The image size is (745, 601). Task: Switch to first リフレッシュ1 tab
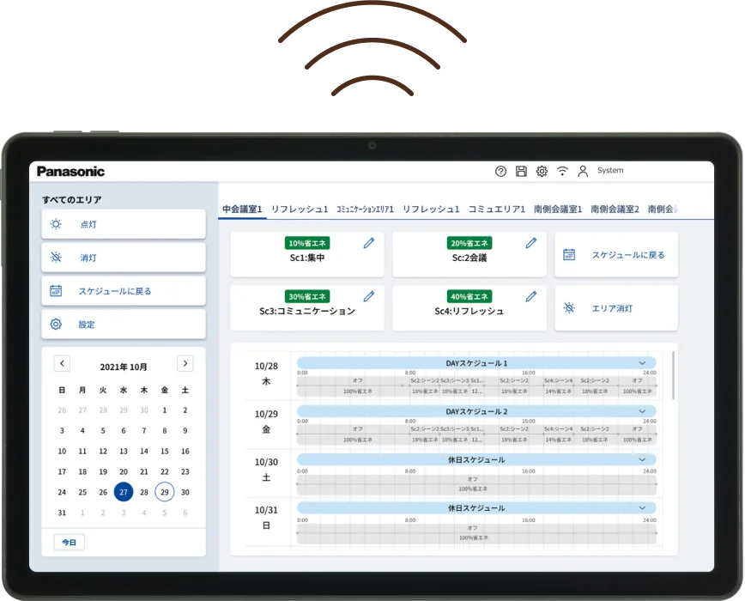click(x=300, y=209)
